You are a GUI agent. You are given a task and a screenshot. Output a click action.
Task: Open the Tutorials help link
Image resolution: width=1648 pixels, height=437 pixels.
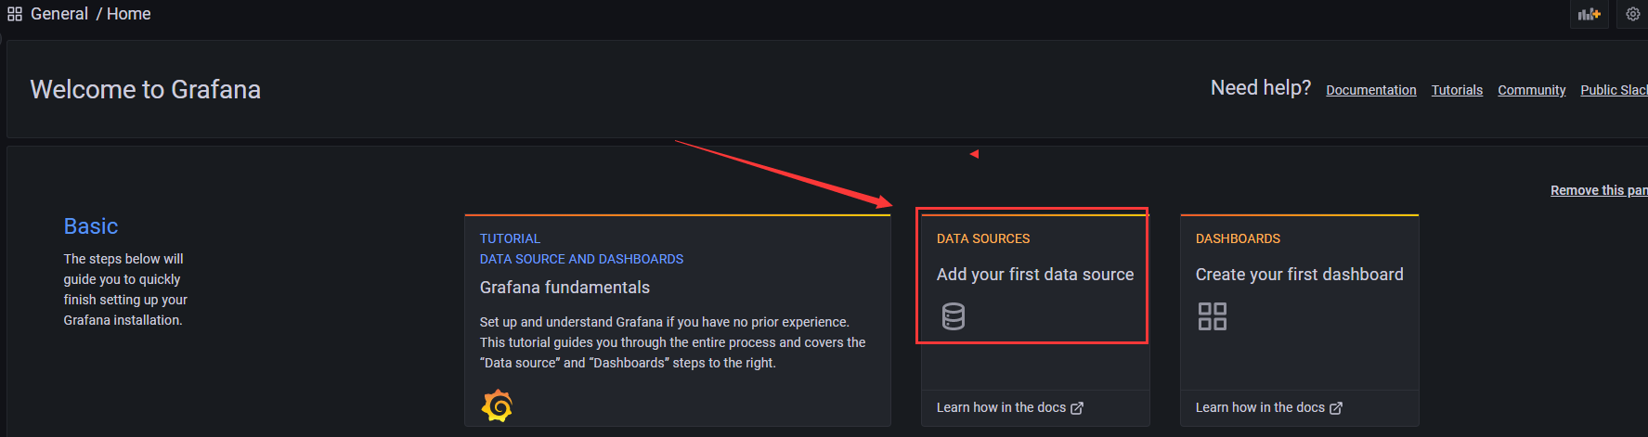1457,90
